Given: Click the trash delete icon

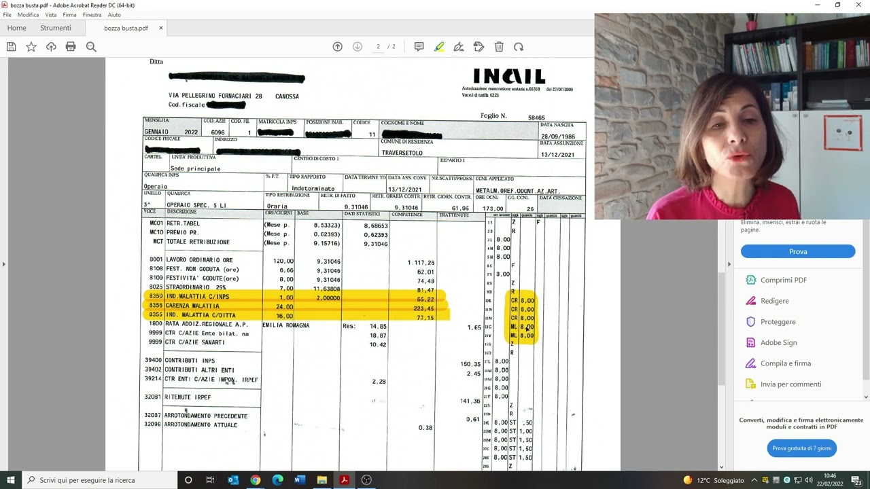Looking at the screenshot, I should [499, 47].
